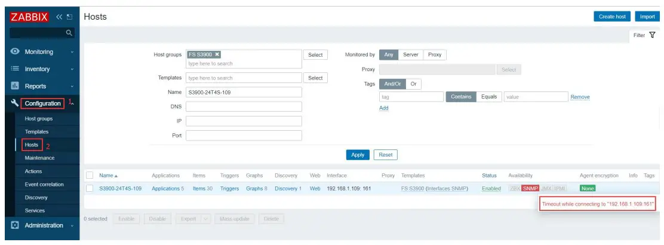Click the Apply filter button
The image size is (664, 245).
(358, 155)
